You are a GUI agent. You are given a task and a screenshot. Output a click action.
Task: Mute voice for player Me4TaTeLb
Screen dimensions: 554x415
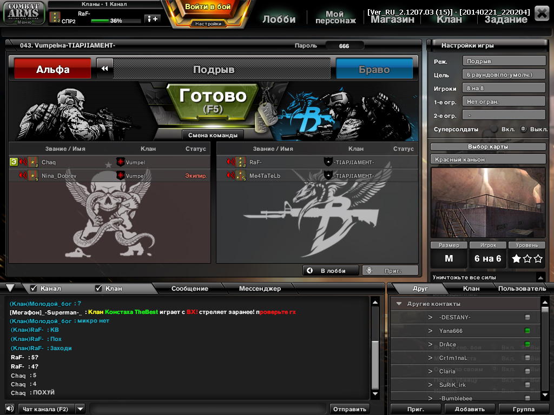230,176
